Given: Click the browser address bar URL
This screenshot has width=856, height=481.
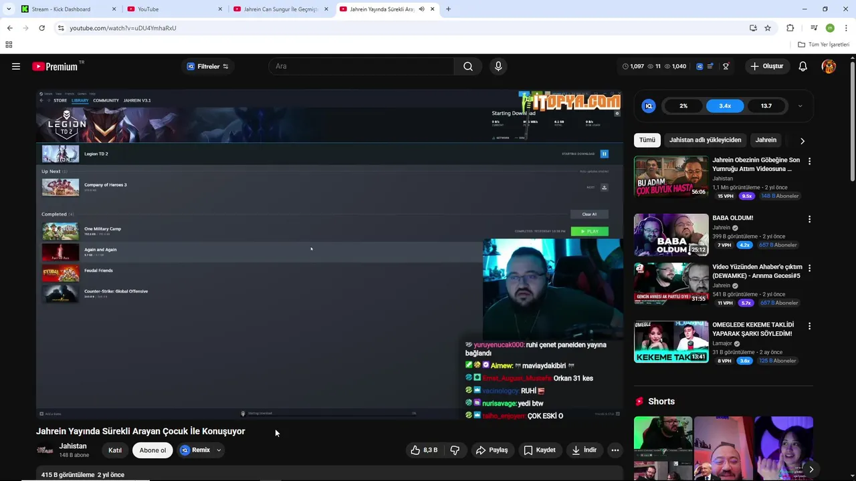Looking at the screenshot, I should tap(123, 28).
